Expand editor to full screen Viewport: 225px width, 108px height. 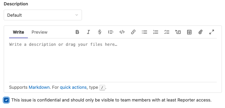tap(212, 32)
